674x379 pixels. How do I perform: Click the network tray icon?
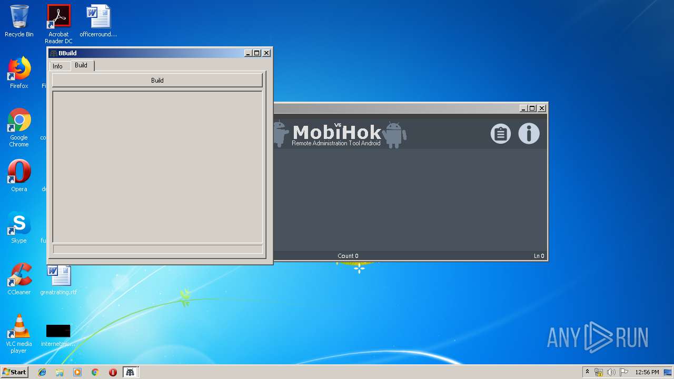pos(599,372)
